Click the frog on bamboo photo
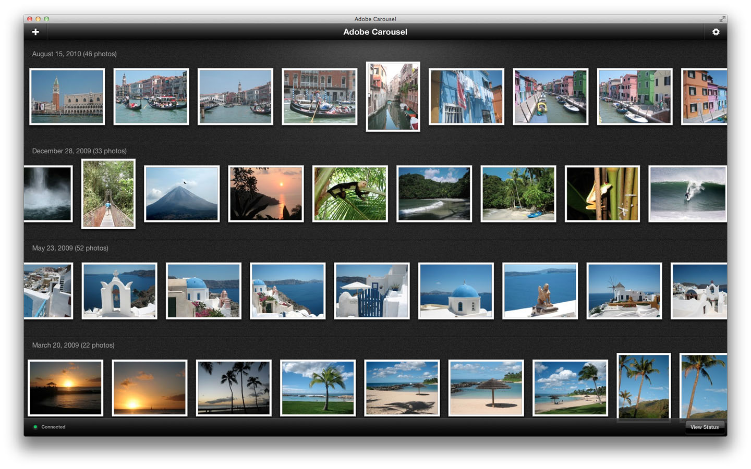751x469 pixels. coord(602,194)
